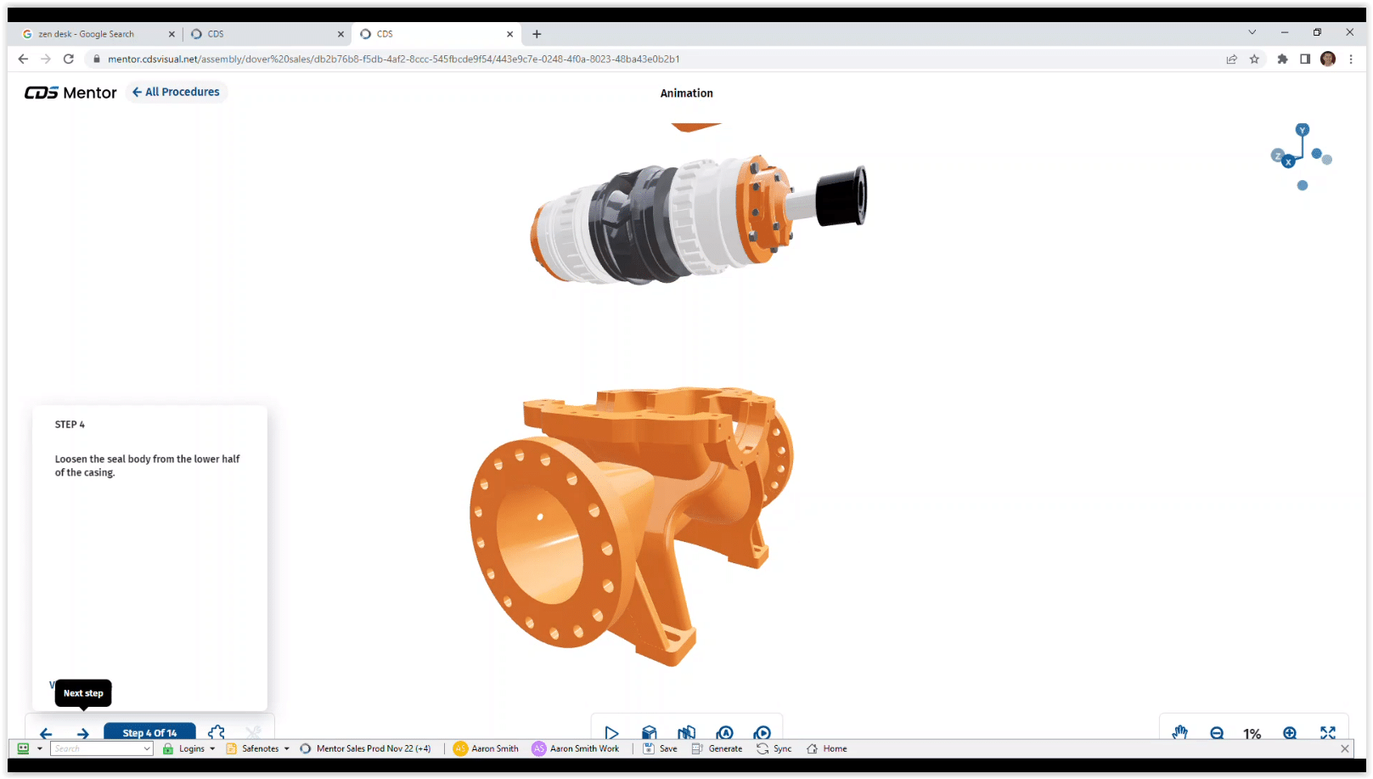Select the pan hand tool
Viewport: 1373px width, 779px height.
coord(1179,732)
